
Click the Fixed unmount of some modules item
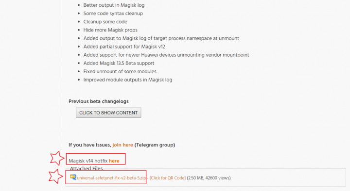(120, 71)
